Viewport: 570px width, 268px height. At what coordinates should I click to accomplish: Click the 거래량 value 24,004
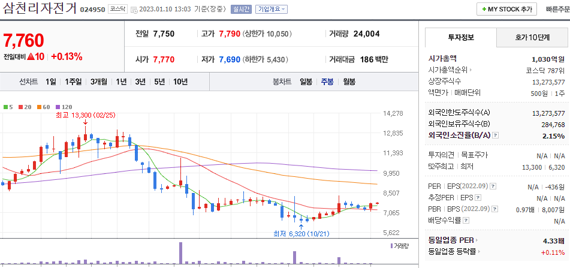point(366,34)
